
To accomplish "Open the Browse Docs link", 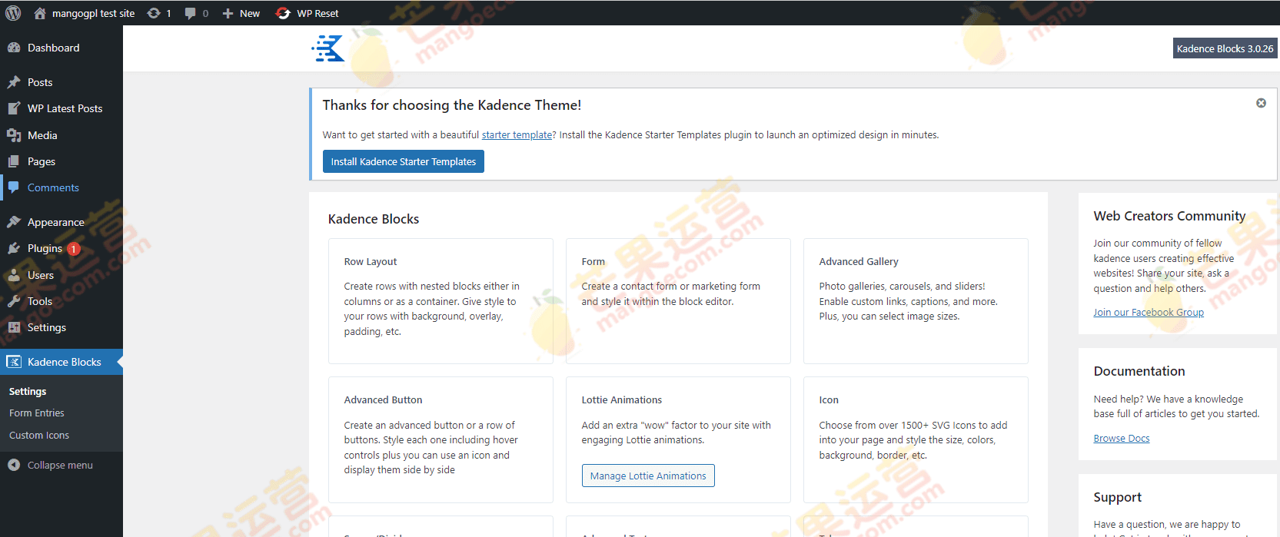I will coord(1122,438).
